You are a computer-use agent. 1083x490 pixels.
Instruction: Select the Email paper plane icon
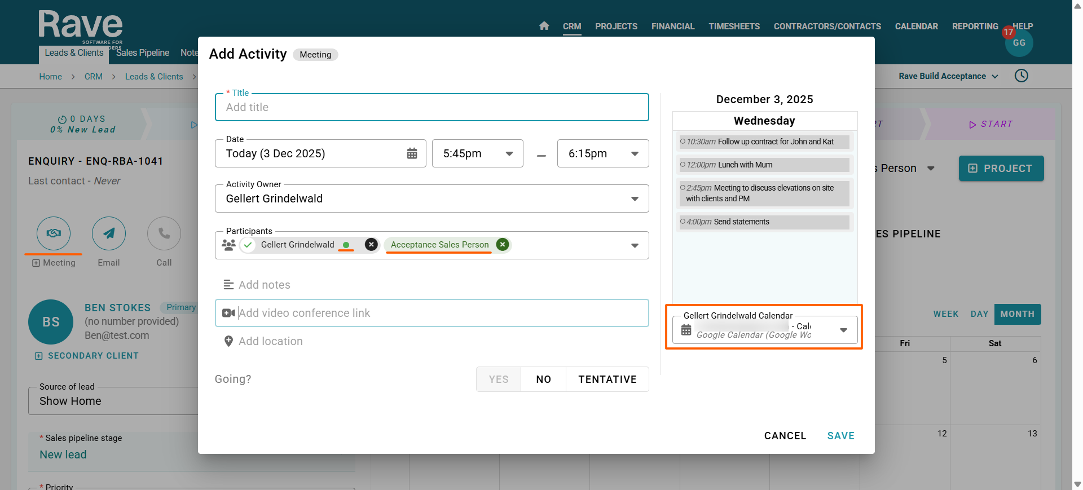pos(109,233)
